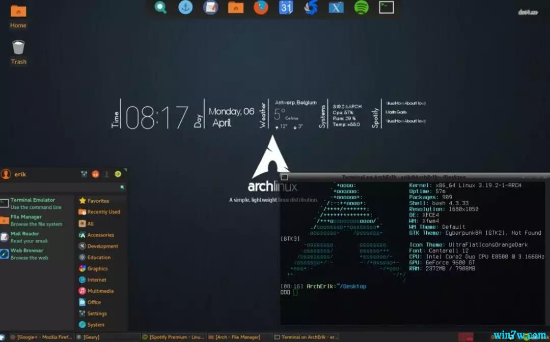This screenshot has width=550, height=342.
Task: Launch the mail notepad icon in the dock
Action: click(211, 7)
